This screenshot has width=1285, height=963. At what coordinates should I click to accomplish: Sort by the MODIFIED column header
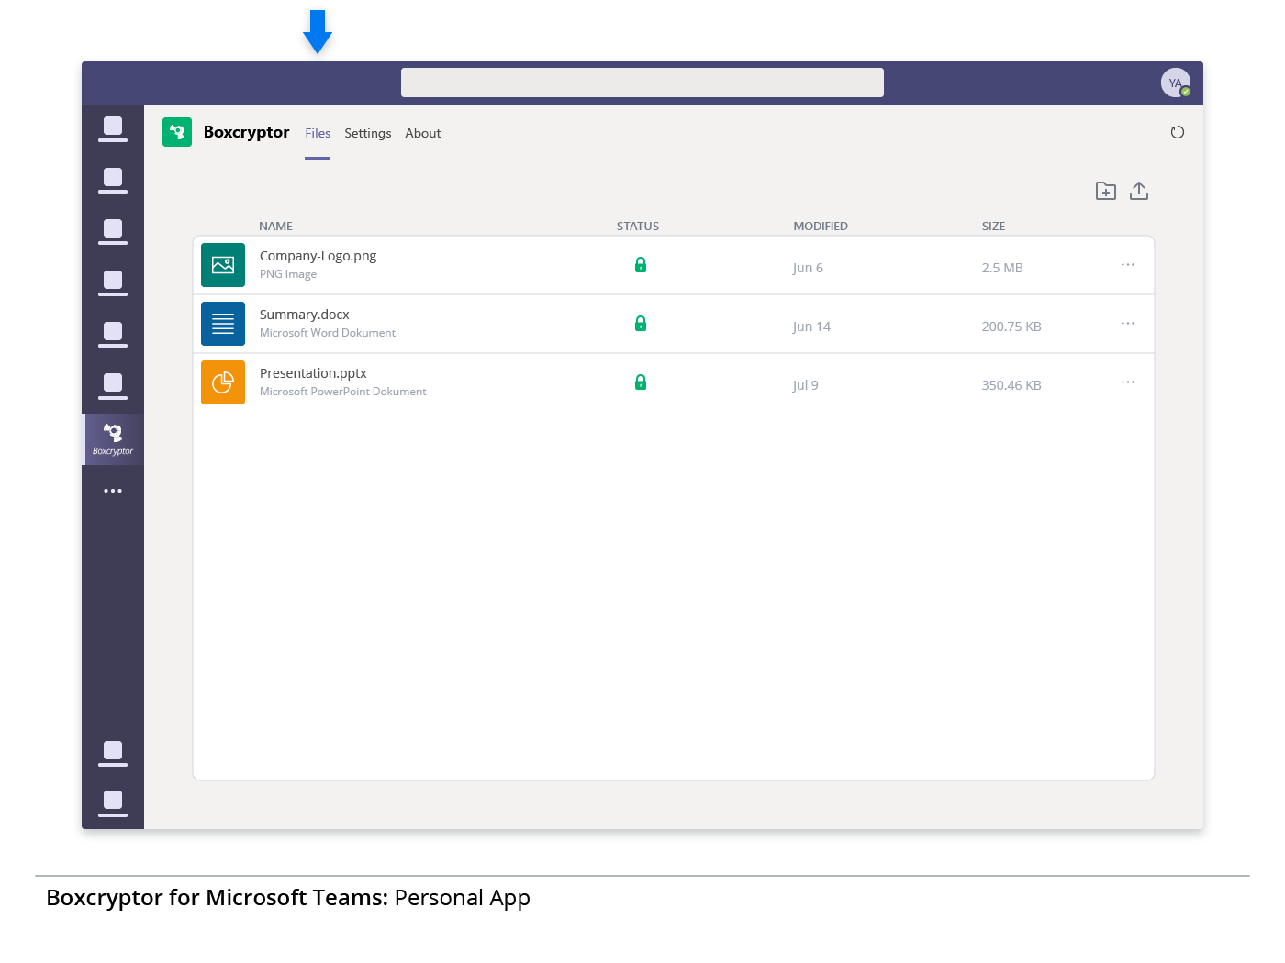coord(821,226)
